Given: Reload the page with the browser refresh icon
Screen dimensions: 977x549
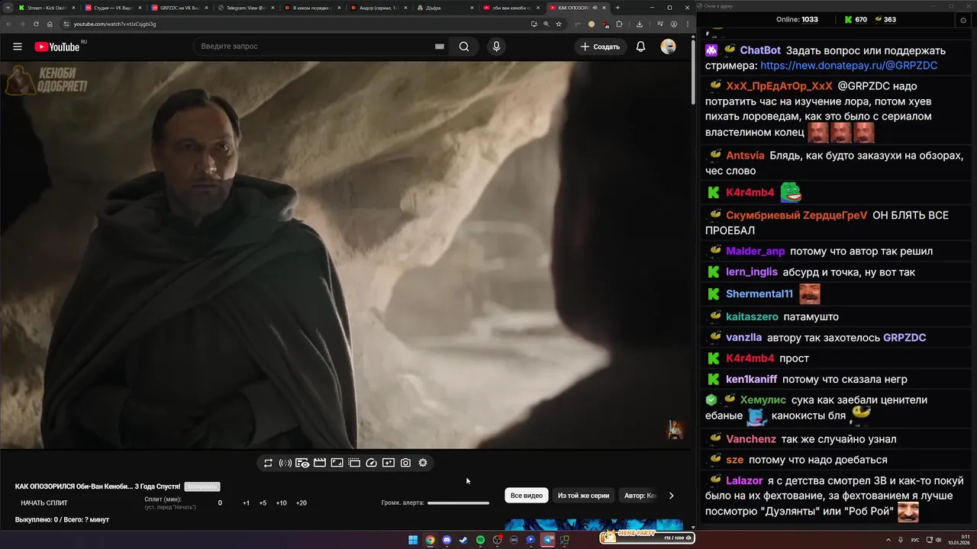Looking at the screenshot, I should click(36, 24).
